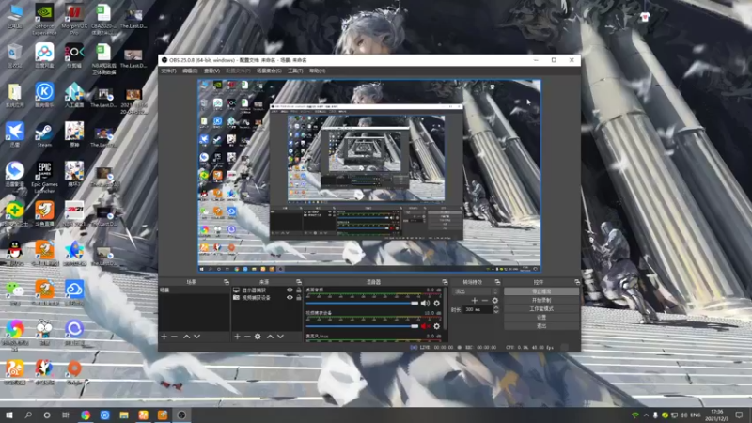Screen dimensions: 752x423
Task: Increase transition duration with the up arrow
Action: (496, 308)
